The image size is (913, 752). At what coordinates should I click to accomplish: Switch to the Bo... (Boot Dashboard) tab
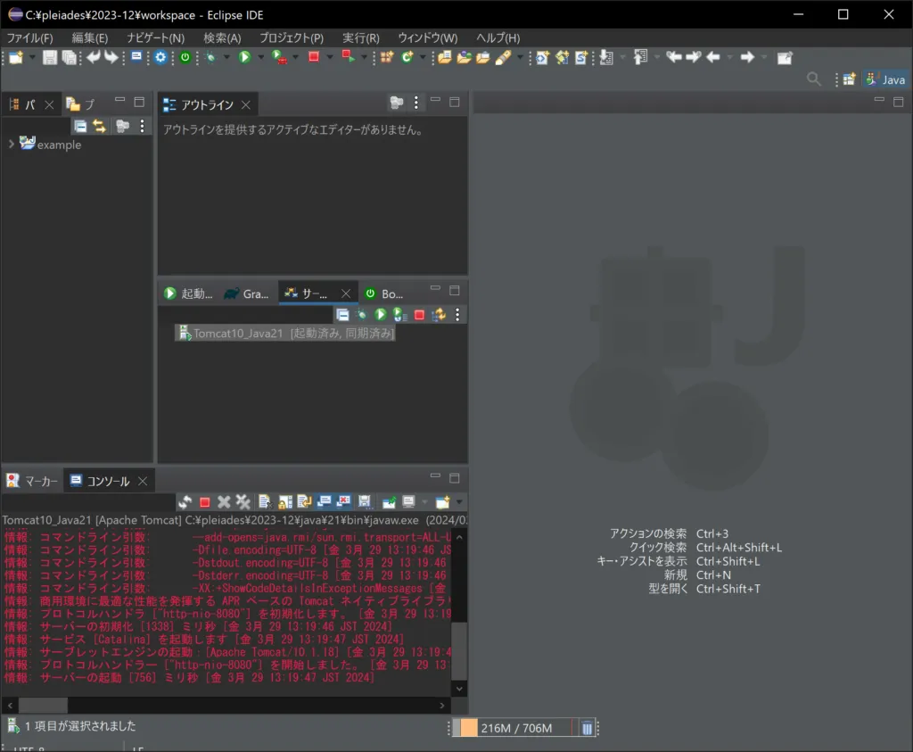pyautogui.click(x=383, y=293)
